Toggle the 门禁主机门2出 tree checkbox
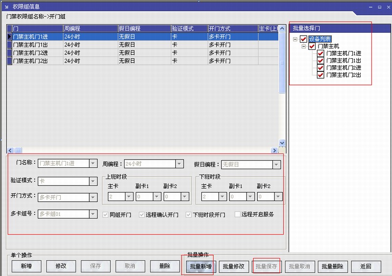This screenshot has width=392, height=276. [320, 75]
